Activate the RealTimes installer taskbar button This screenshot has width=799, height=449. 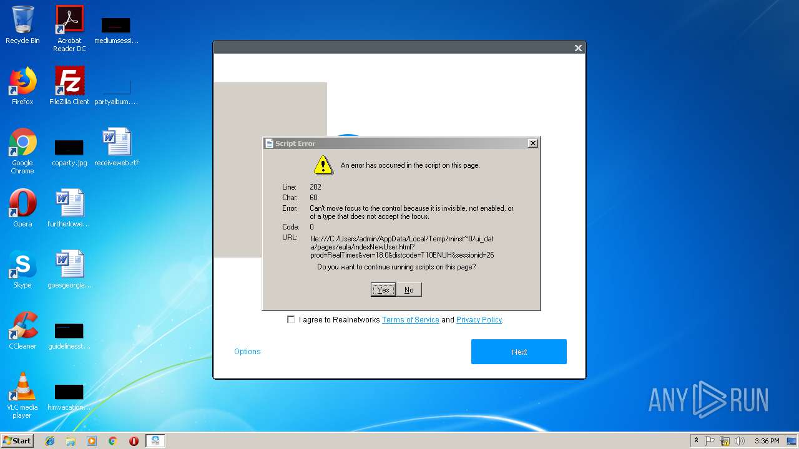pyautogui.click(x=155, y=441)
